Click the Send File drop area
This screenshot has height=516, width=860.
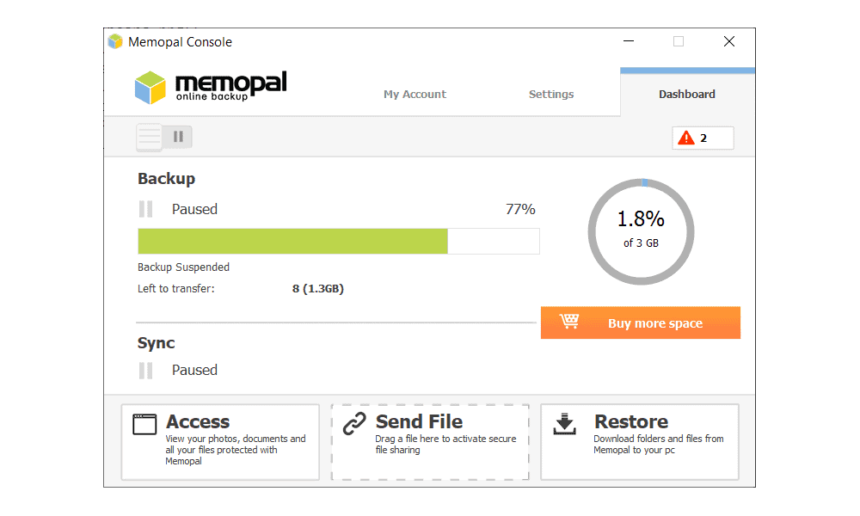click(x=430, y=442)
